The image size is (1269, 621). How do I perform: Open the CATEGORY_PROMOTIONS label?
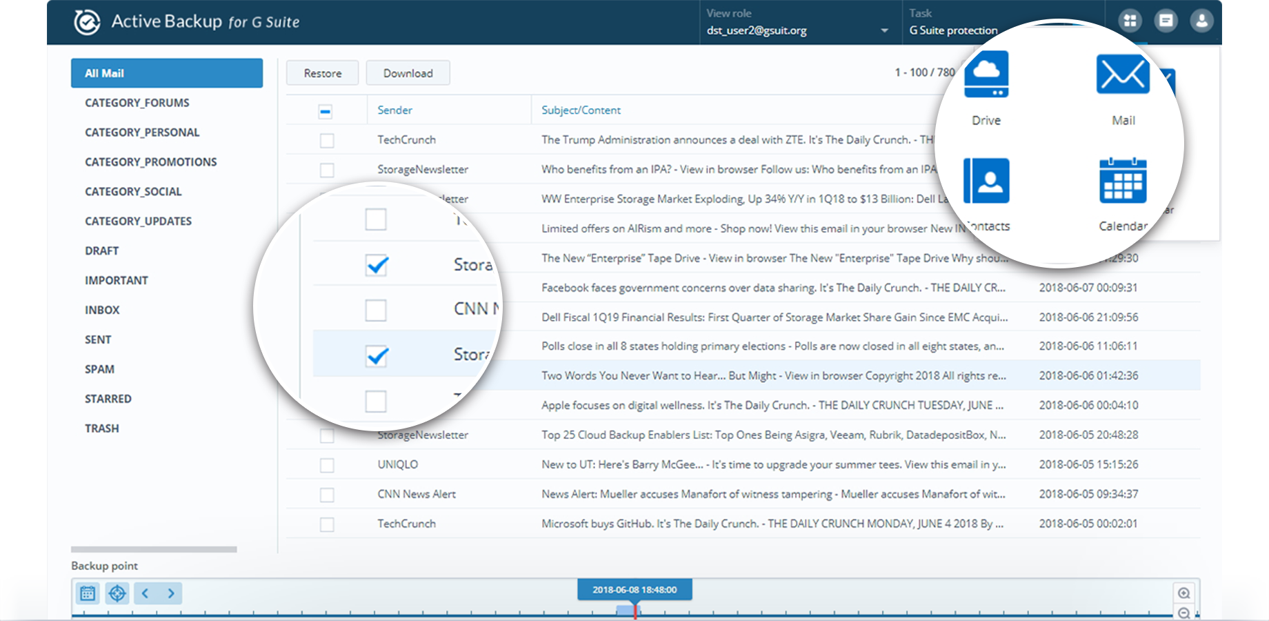pyautogui.click(x=150, y=162)
